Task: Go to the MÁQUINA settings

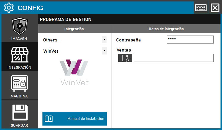Action: (x=20, y=85)
